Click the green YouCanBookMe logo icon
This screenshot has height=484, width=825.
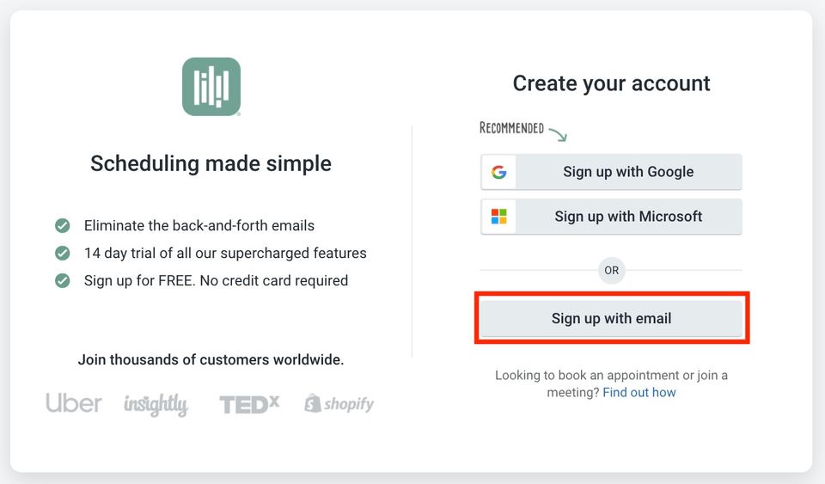(x=211, y=87)
